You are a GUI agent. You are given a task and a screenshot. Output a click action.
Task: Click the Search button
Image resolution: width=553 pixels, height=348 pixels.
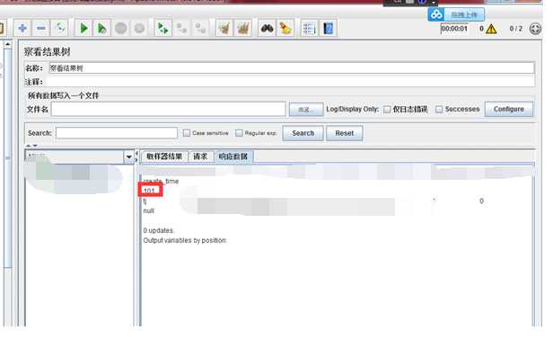click(303, 133)
